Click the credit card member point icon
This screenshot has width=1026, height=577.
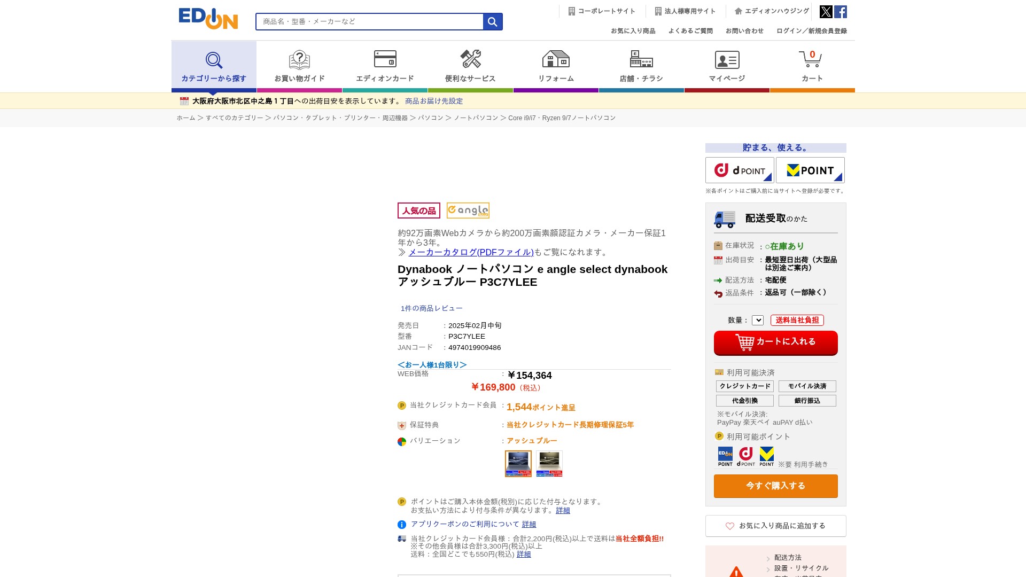point(402,406)
